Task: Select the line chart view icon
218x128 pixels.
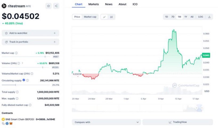Action: pyautogui.click(x=104, y=17)
